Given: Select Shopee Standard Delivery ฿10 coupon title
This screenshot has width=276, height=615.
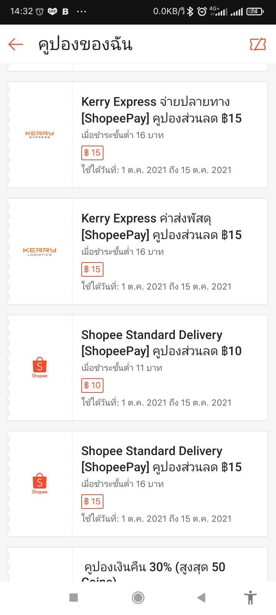Looking at the screenshot, I should (x=161, y=343).
